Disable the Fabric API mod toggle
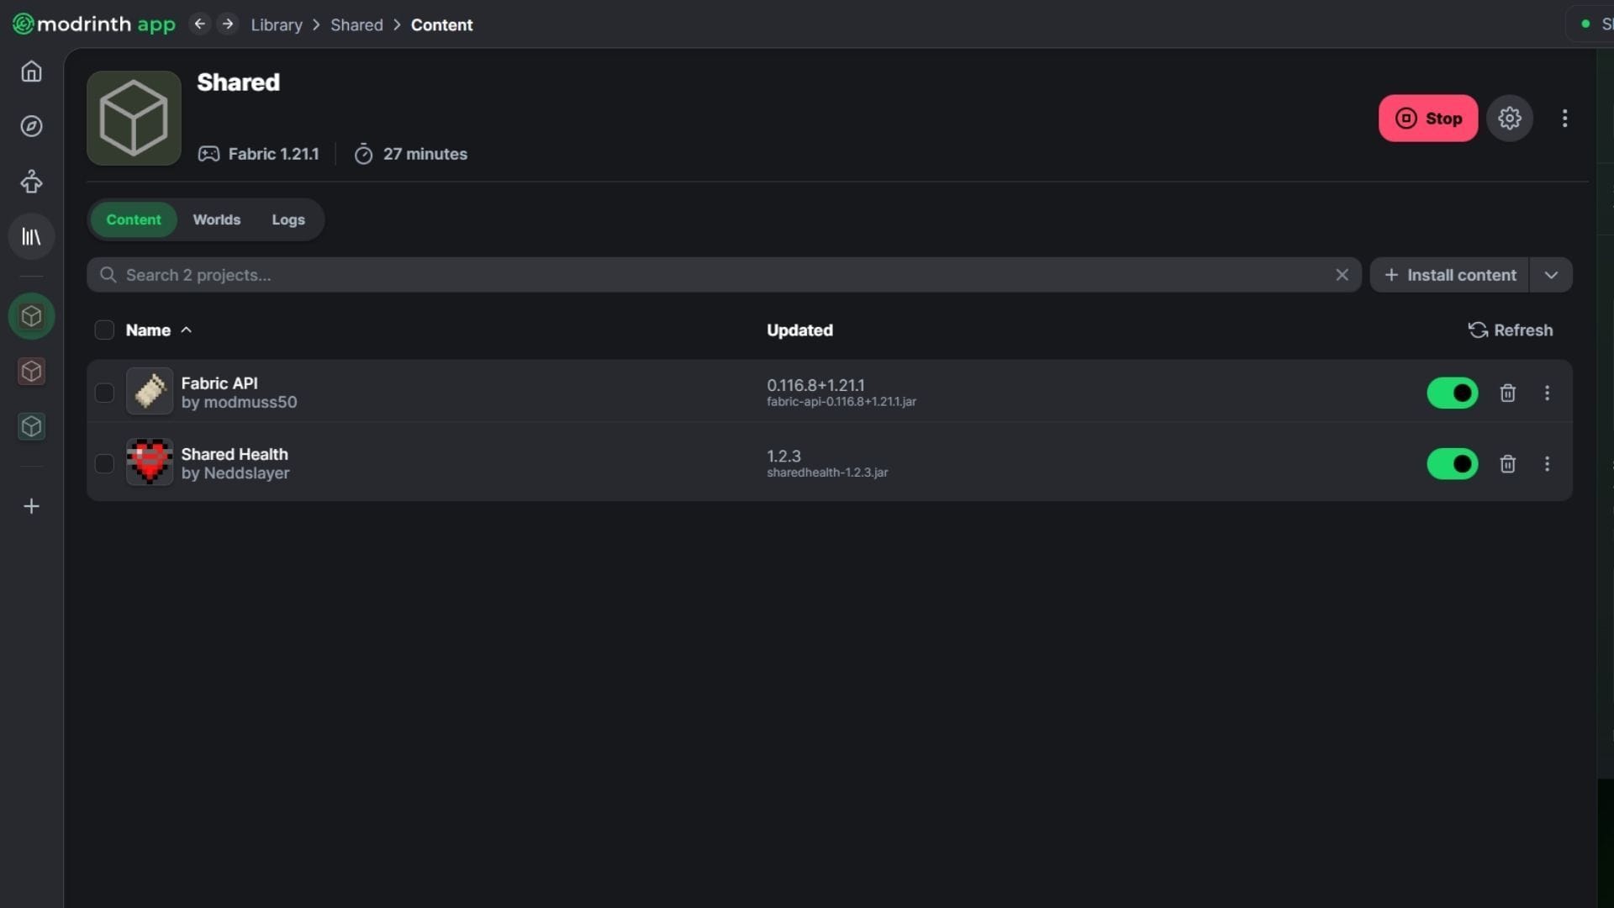1614x908 pixels. click(x=1452, y=393)
